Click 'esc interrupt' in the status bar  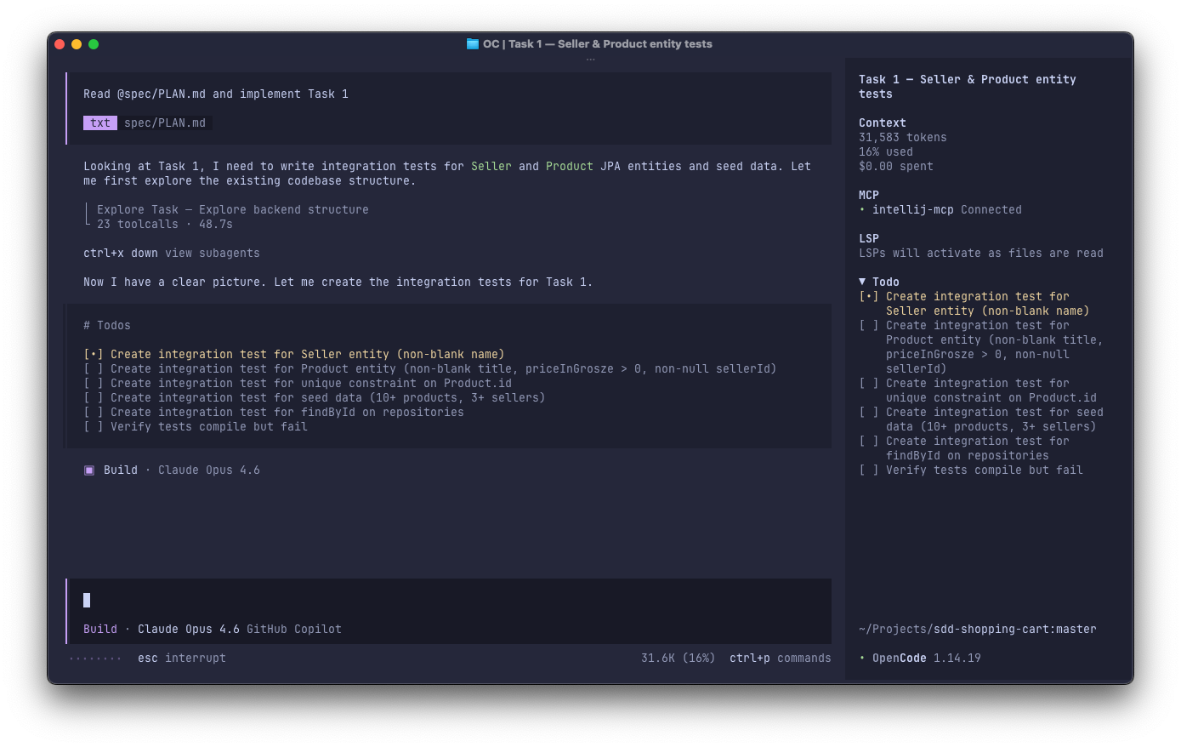(x=182, y=658)
